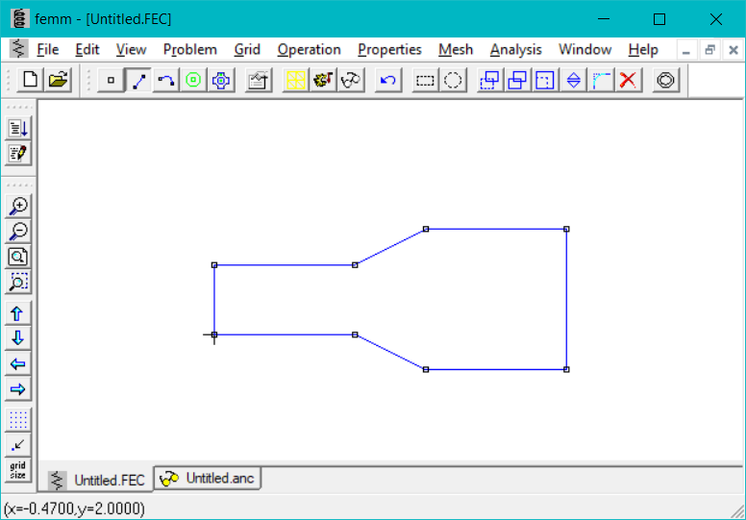
Task: Click the Move selected objects icon
Action: pyautogui.click(x=490, y=80)
